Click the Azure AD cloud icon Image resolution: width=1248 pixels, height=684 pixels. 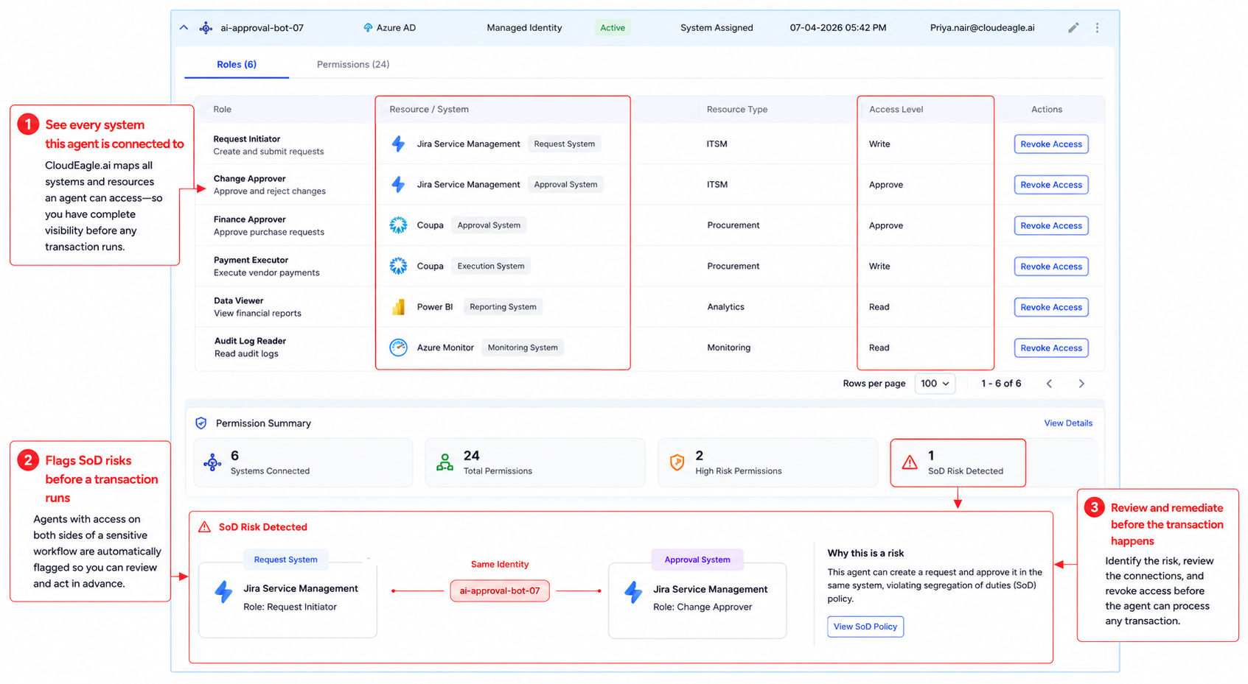(368, 28)
